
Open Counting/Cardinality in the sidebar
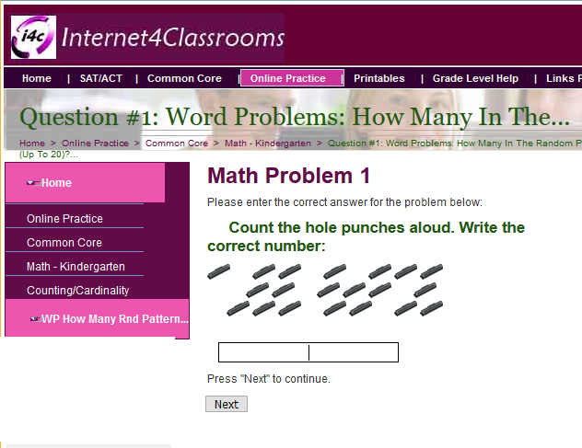click(78, 291)
